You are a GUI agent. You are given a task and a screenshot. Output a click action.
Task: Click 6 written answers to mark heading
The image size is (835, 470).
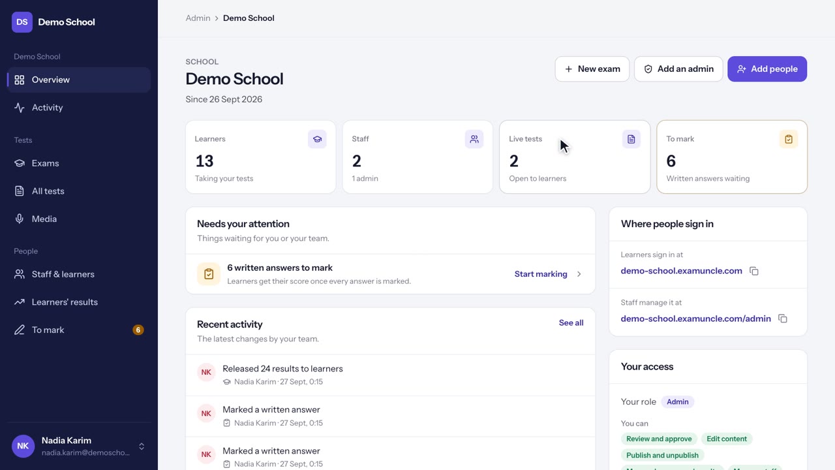click(x=280, y=268)
